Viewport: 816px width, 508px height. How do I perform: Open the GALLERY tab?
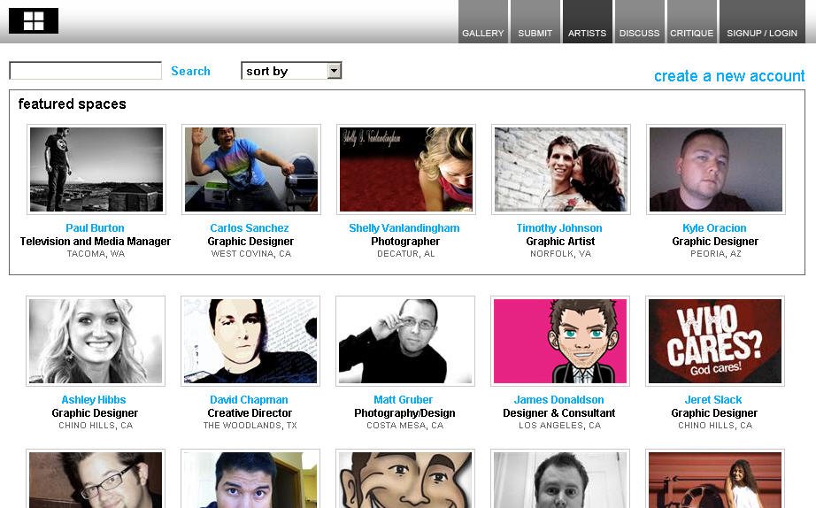[x=483, y=21]
